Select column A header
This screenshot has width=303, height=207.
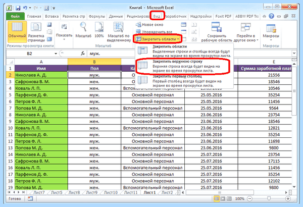tap(41, 62)
